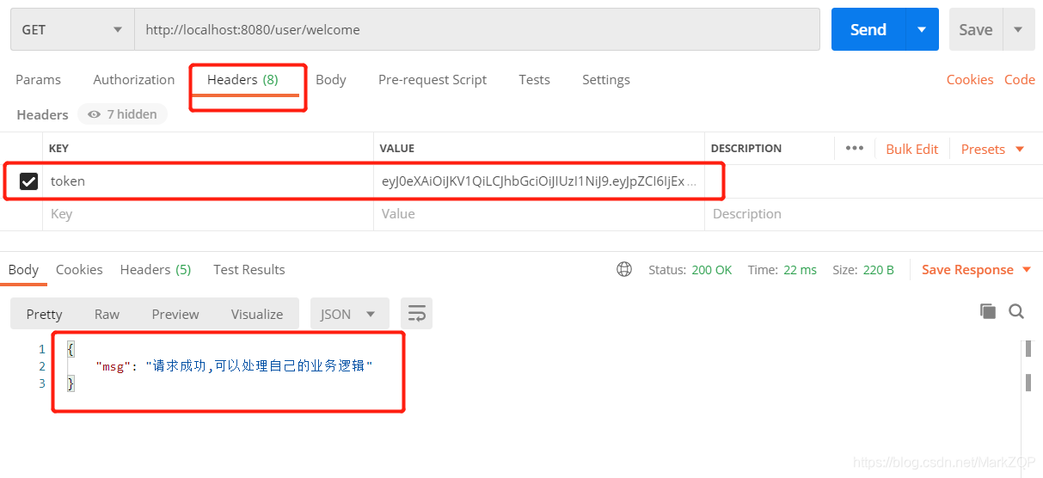The width and height of the screenshot is (1043, 478).
Task: Open the Pre-request Script tab
Action: point(433,79)
